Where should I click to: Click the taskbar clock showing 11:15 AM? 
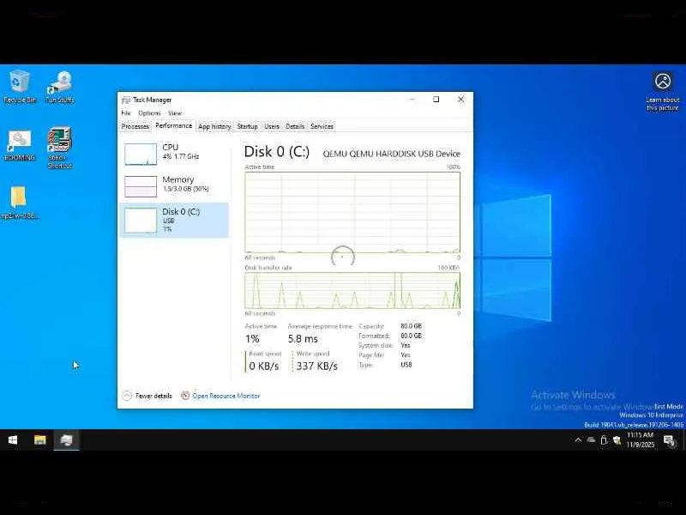coord(640,439)
